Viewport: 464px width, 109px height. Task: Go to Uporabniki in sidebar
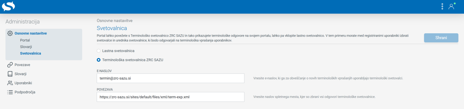23,83
